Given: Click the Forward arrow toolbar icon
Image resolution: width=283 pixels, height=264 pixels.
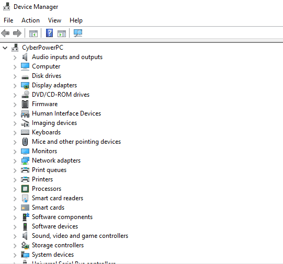Looking at the screenshot, I should [x=17, y=33].
